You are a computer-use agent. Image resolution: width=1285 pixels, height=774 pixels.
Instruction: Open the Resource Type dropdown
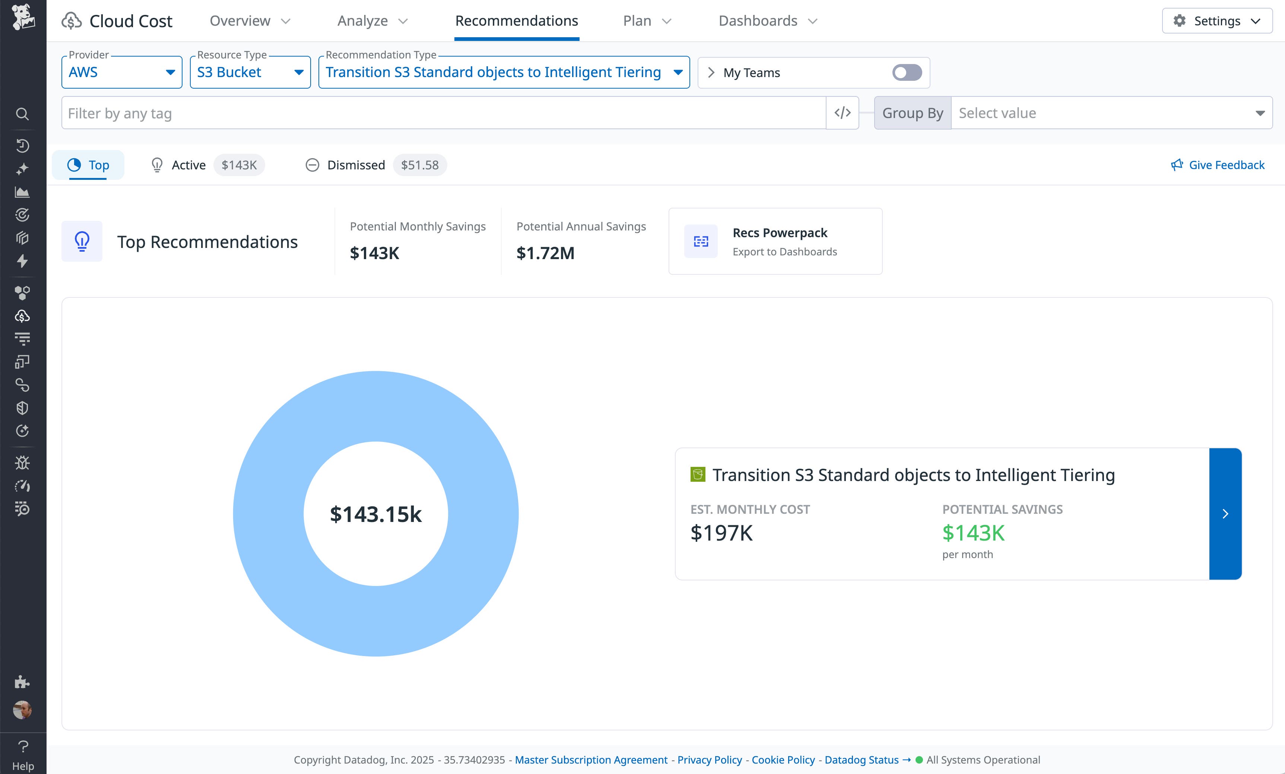click(250, 72)
